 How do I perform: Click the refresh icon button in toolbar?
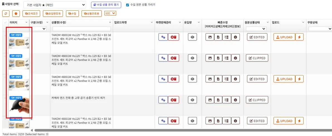(6, 13)
